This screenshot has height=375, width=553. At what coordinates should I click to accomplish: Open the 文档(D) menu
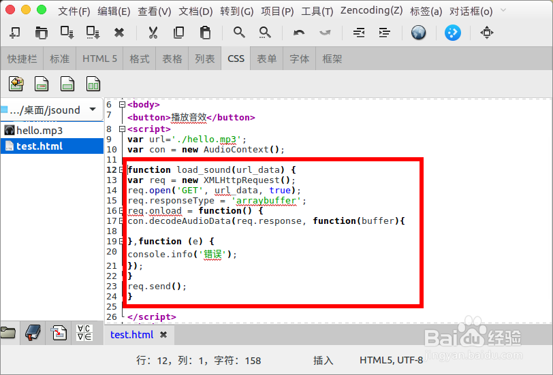coord(195,12)
